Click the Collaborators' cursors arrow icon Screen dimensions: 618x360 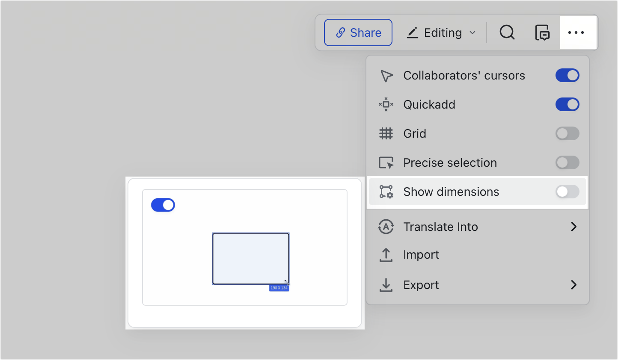[386, 76]
